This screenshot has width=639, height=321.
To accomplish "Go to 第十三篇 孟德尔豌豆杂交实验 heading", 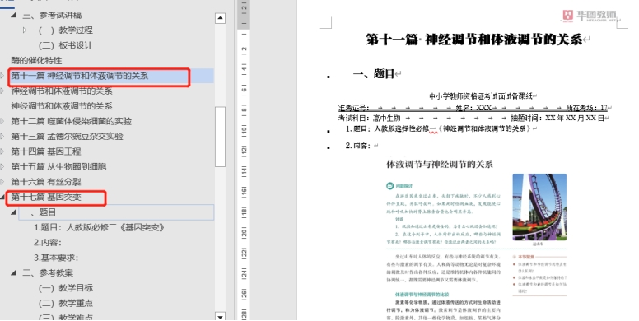I will 67,137.
